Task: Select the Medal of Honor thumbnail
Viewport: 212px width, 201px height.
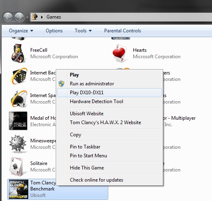Action: (18, 121)
